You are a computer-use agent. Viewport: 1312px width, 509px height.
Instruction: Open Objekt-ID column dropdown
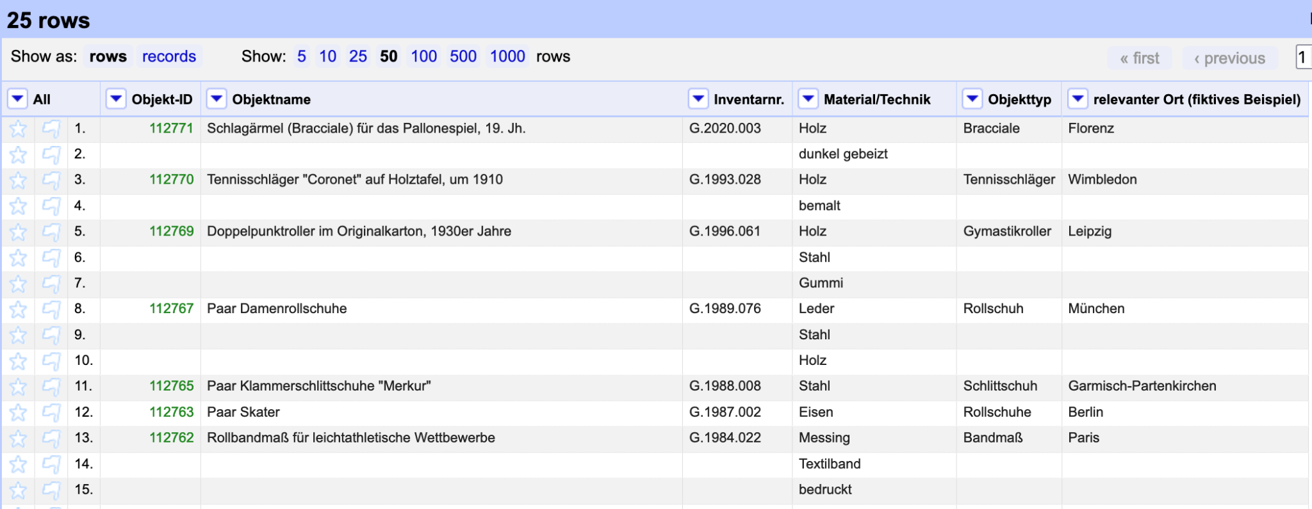tap(115, 99)
